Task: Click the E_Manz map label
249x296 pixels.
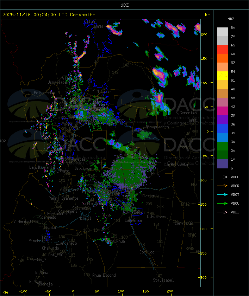Action: pos(42,272)
